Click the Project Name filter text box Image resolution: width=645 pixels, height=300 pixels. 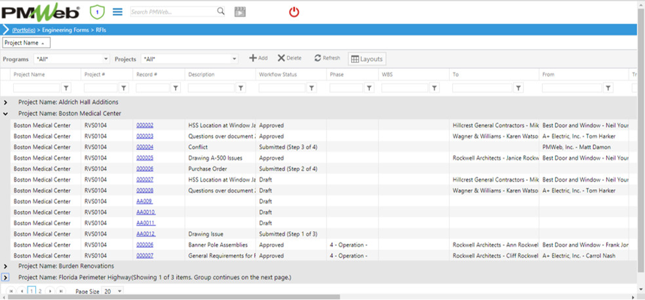click(37, 88)
